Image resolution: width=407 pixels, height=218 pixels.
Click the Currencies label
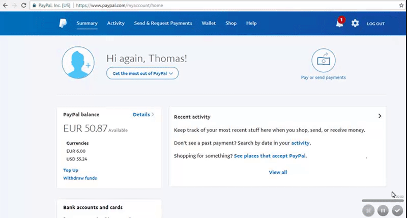[x=77, y=143]
